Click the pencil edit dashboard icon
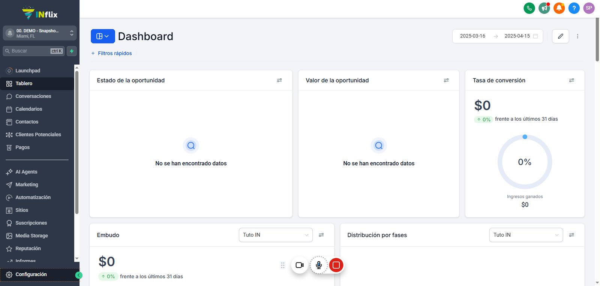The height and width of the screenshot is (286, 600). (561, 36)
